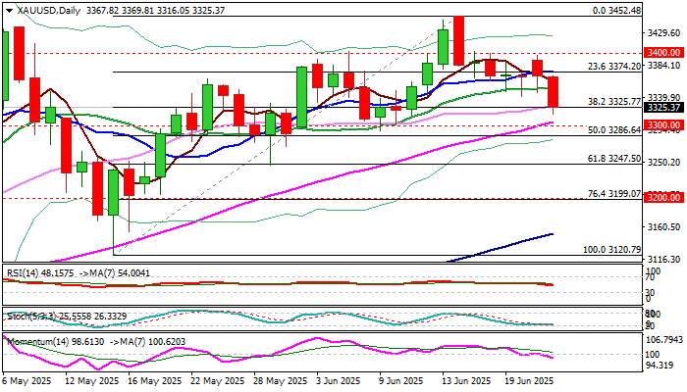Select the red 3200.00 price level label
687x392 pixels.
(664, 197)
